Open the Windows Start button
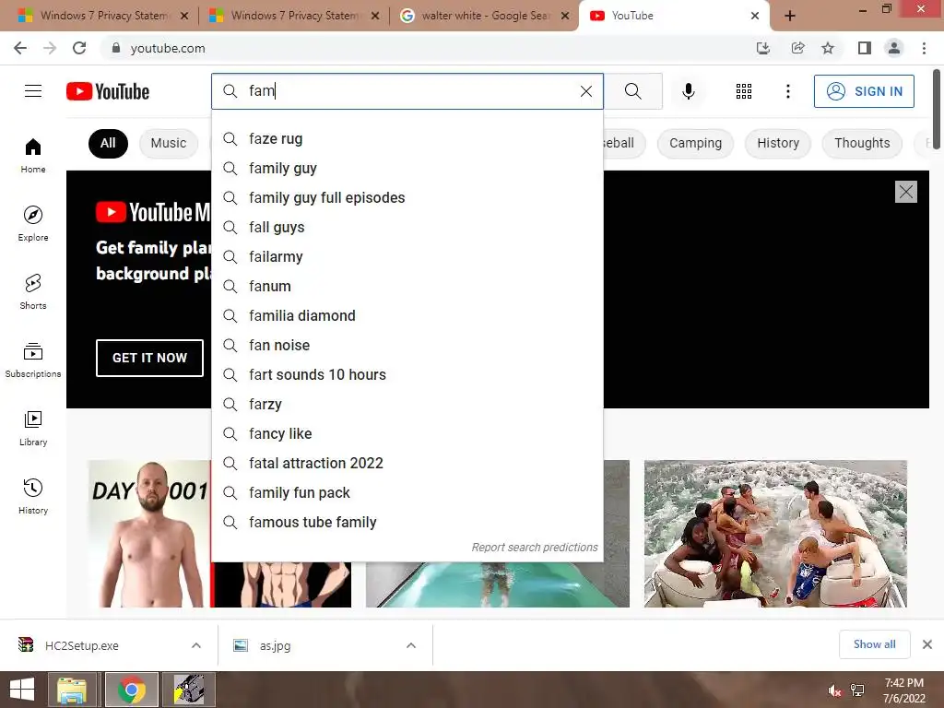Screen dimensions: 944x708 [x=22, y=690]
